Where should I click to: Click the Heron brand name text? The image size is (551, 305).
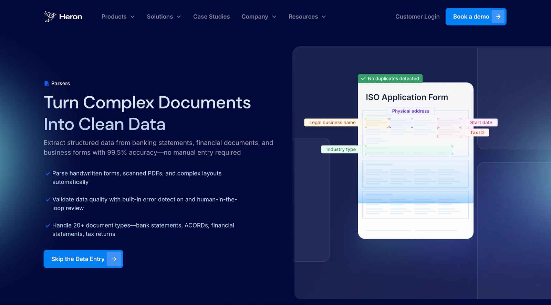(71, 17)
